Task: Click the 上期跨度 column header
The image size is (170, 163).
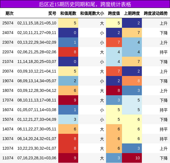Action: pos(132,13)
